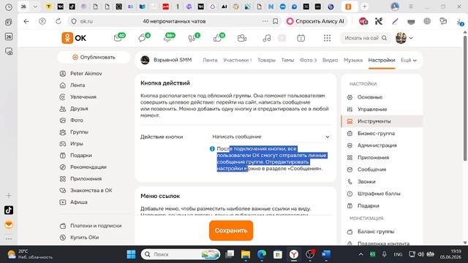Open the calendar-style icon in OK header
The image size is (468, 263).
pos(301,38)
